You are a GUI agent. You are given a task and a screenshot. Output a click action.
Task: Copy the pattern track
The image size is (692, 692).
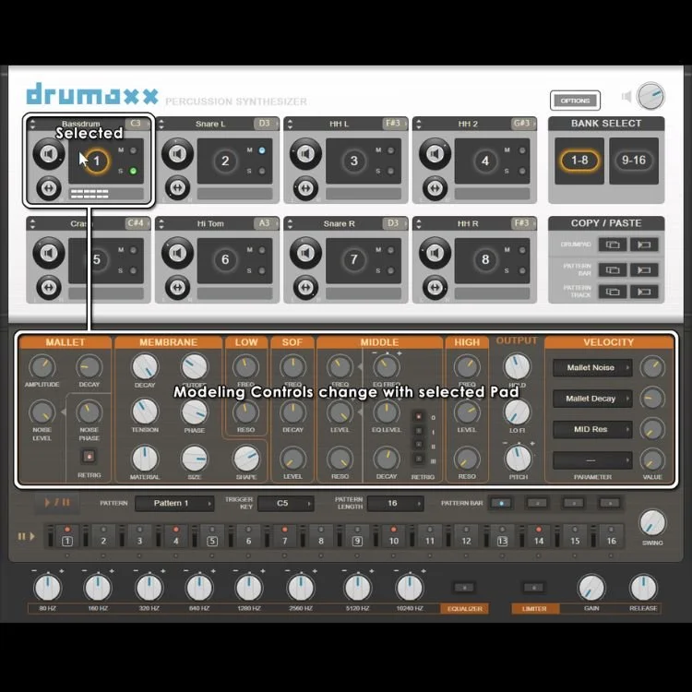click(x=613, y=292)
